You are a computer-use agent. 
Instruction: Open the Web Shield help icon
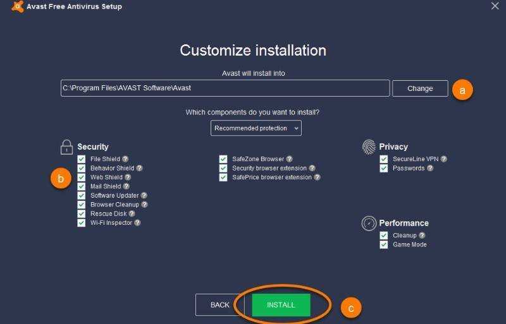[x=128, y=177]
